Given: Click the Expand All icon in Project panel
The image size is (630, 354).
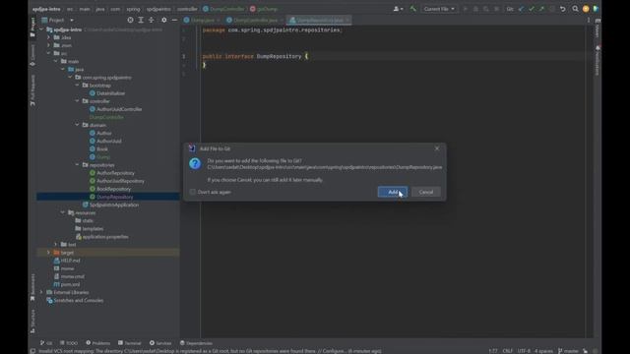Looking at the screenshot, I should [141, 20].
